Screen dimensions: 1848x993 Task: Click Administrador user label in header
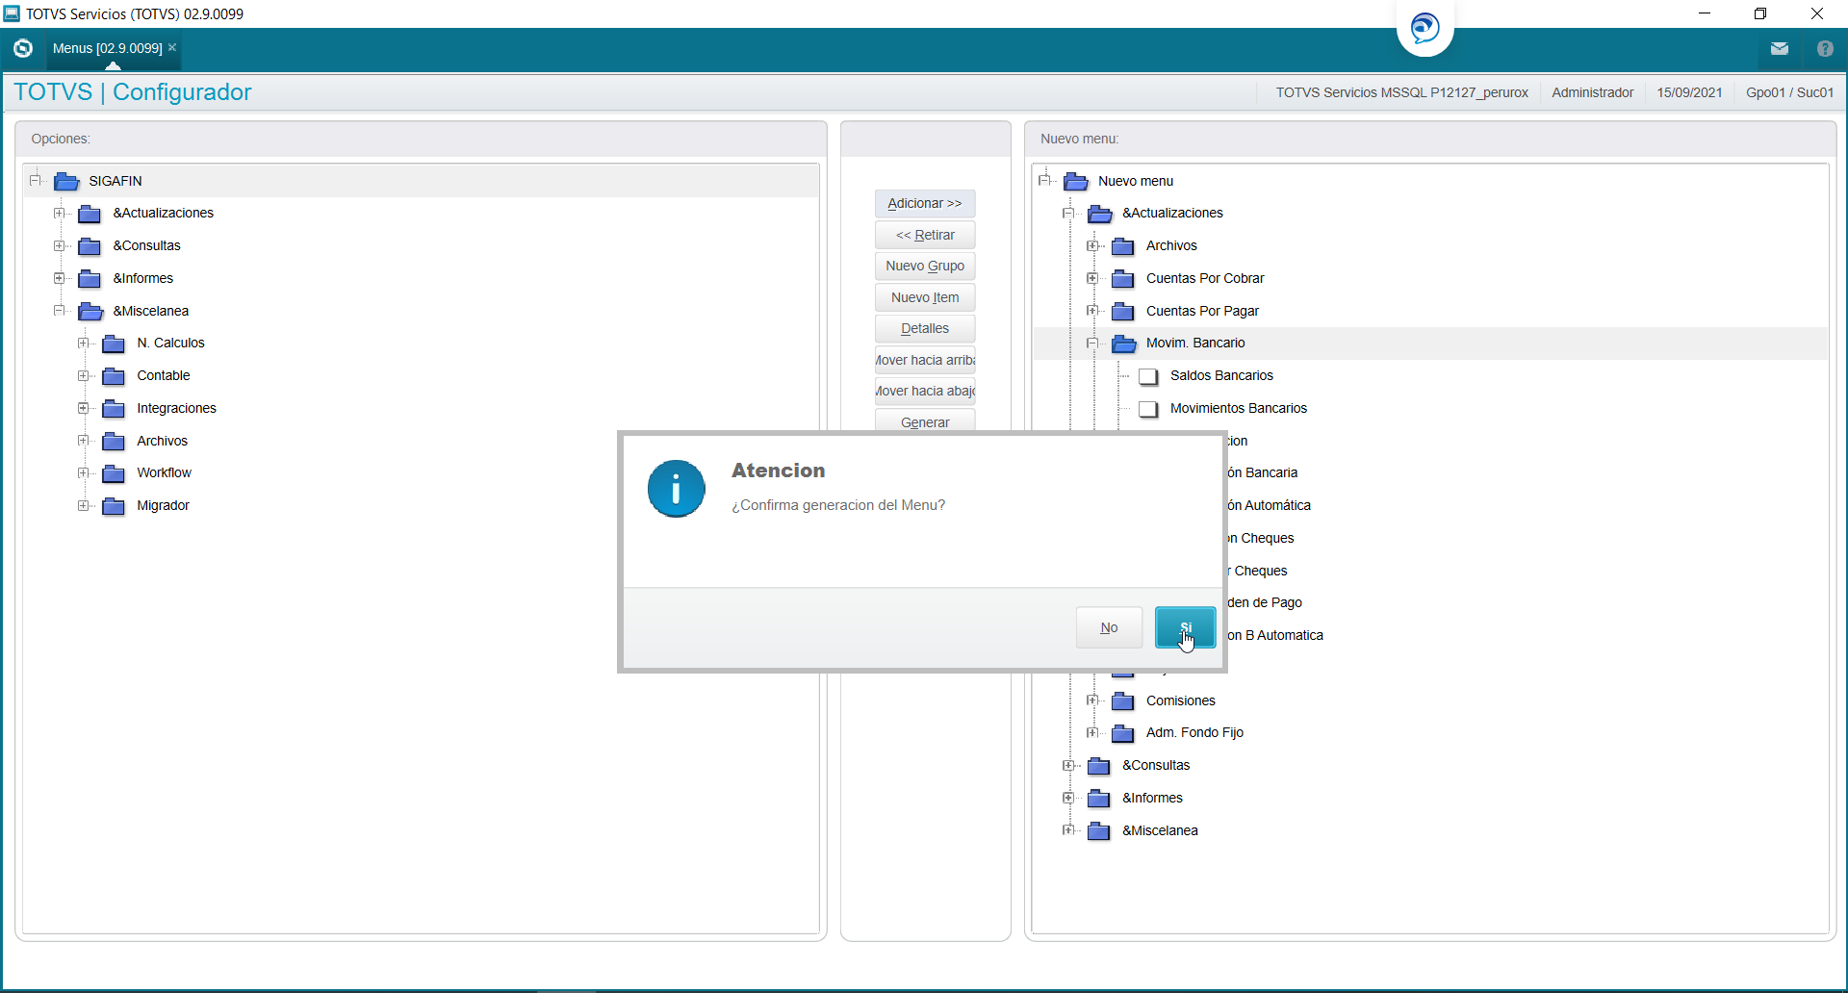click(x=1592, y=92)
